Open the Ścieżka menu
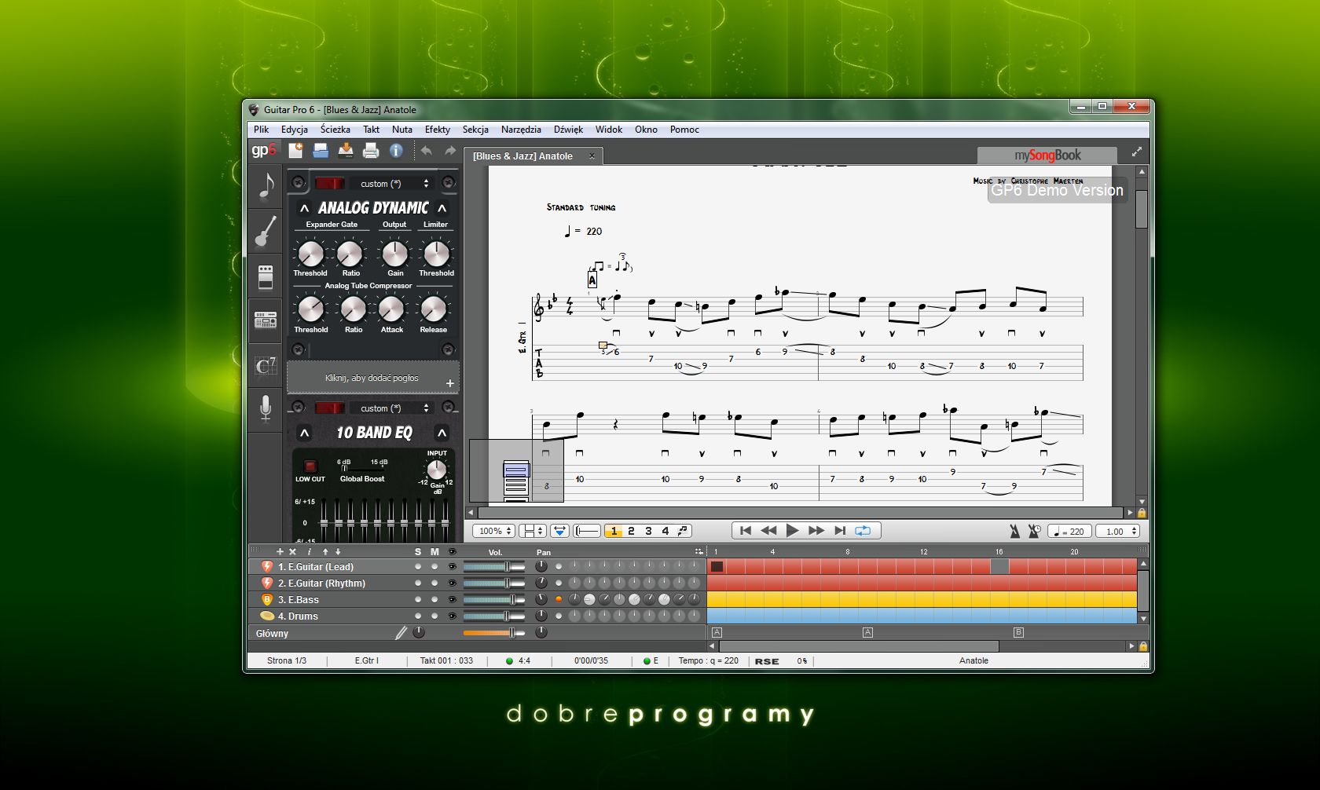This screenshot has height=790, width=1320. 335,130
